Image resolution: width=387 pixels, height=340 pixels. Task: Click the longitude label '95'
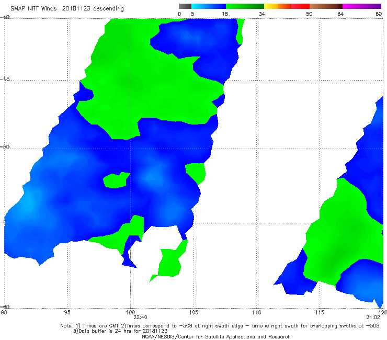(67, 312)
